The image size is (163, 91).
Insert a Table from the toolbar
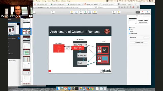click(72, 12)
